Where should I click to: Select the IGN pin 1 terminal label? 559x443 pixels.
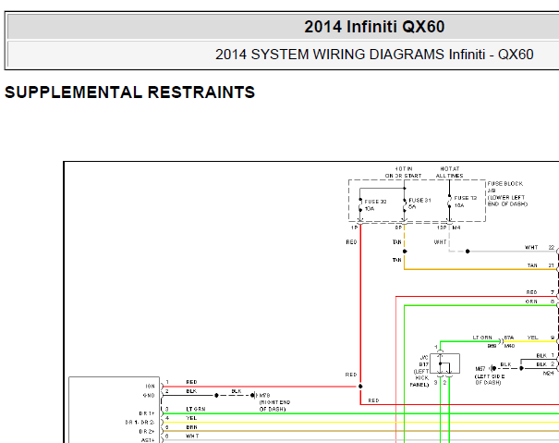[150, 387]
